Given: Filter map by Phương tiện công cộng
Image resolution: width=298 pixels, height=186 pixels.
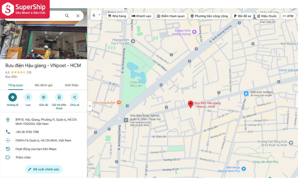Looking at the screenshot, I should [x=209, y=16].
